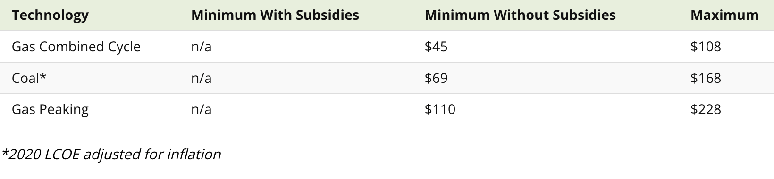This screenshot has height=179, width=774.
Task: Click the Minimum Without Subsidies header
Action: 520,15
